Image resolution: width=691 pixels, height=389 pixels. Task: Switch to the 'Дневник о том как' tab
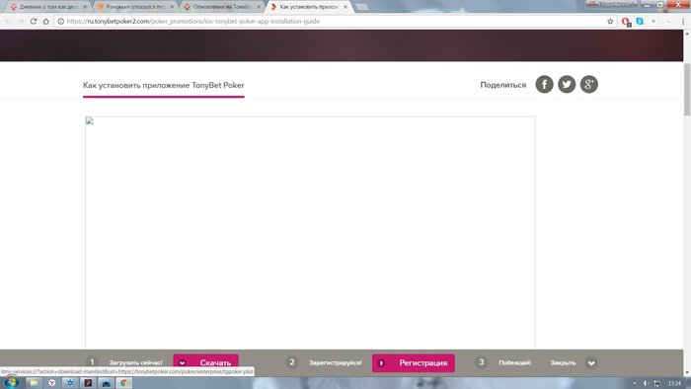(48, 7)
